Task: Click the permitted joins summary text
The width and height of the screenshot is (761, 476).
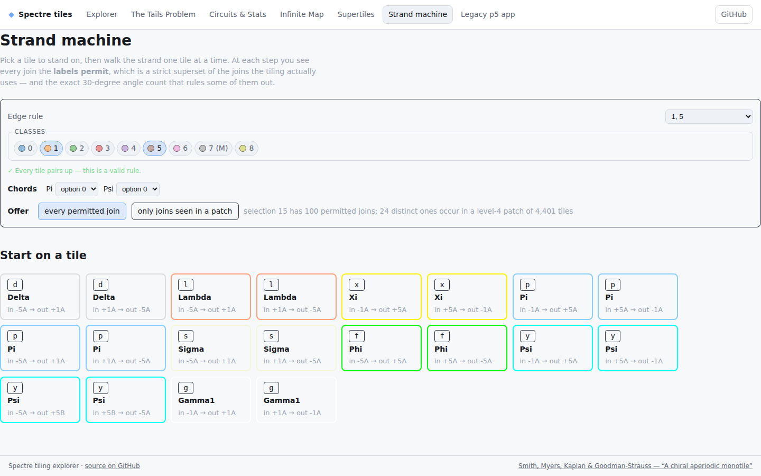Action: (408, 211)
